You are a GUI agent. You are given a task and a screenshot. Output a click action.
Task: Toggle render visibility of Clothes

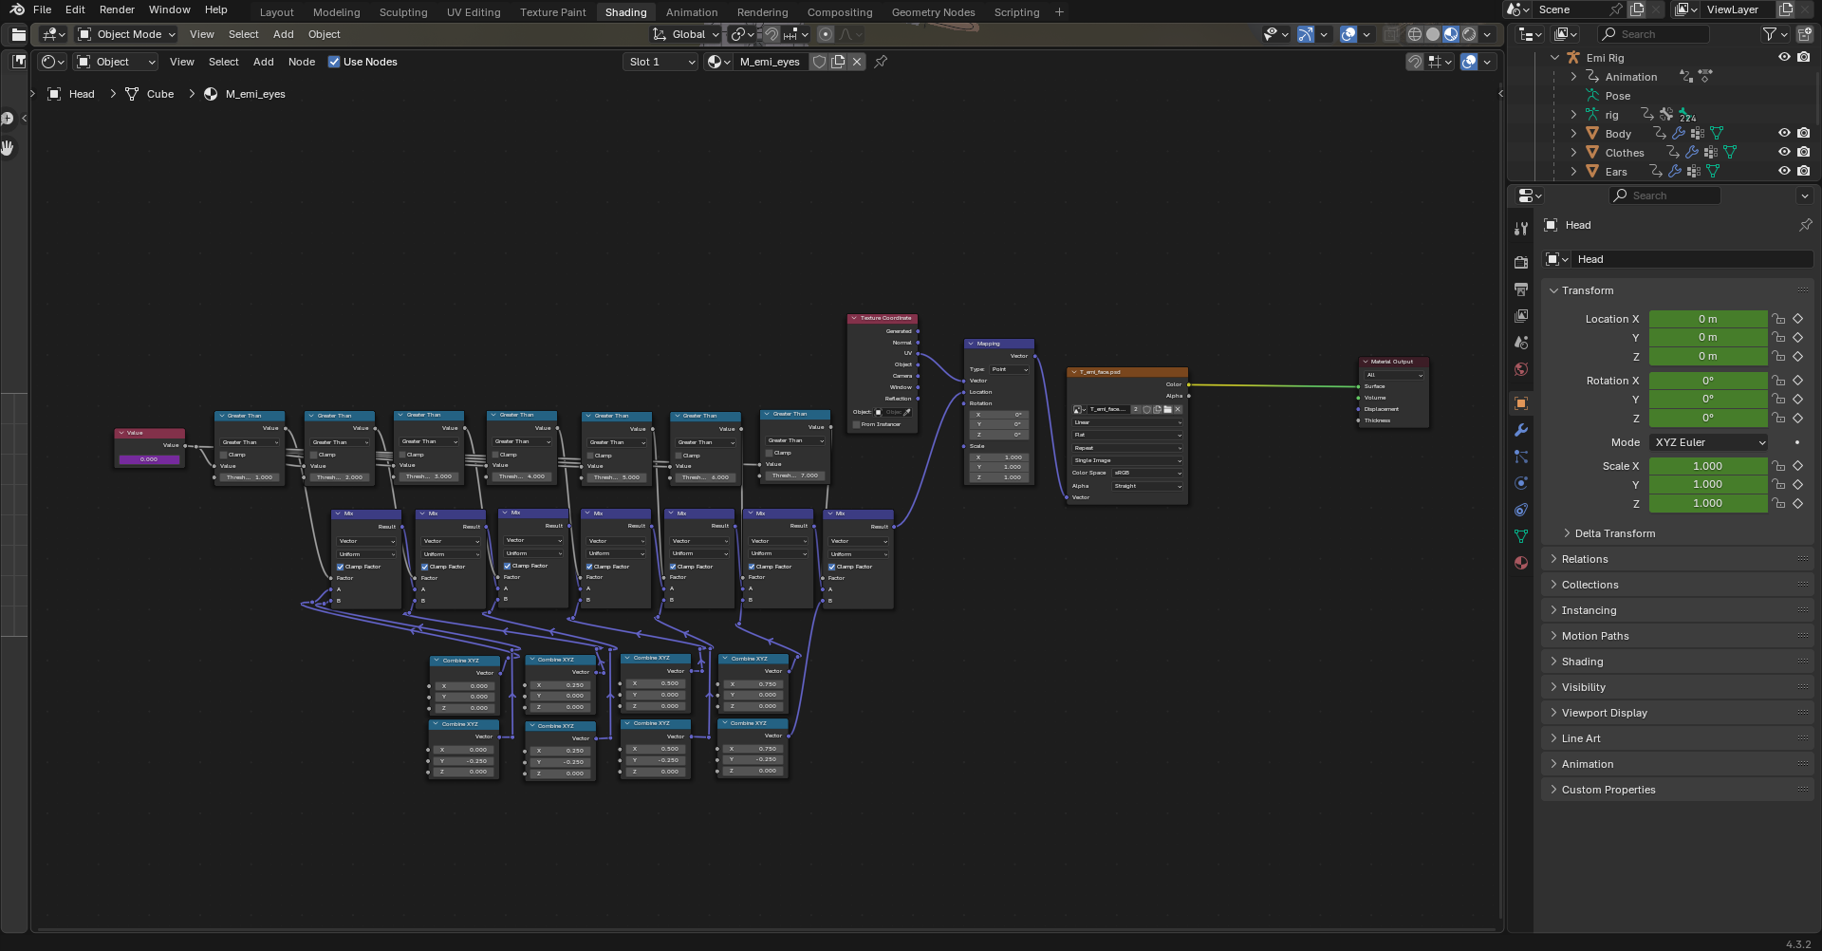[1803, 153]
